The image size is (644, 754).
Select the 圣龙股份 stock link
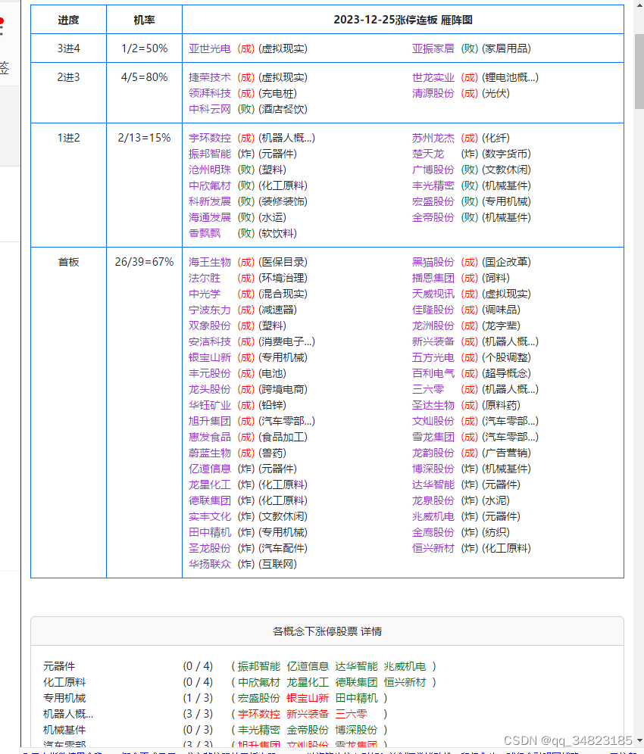[x=209, y=548]
